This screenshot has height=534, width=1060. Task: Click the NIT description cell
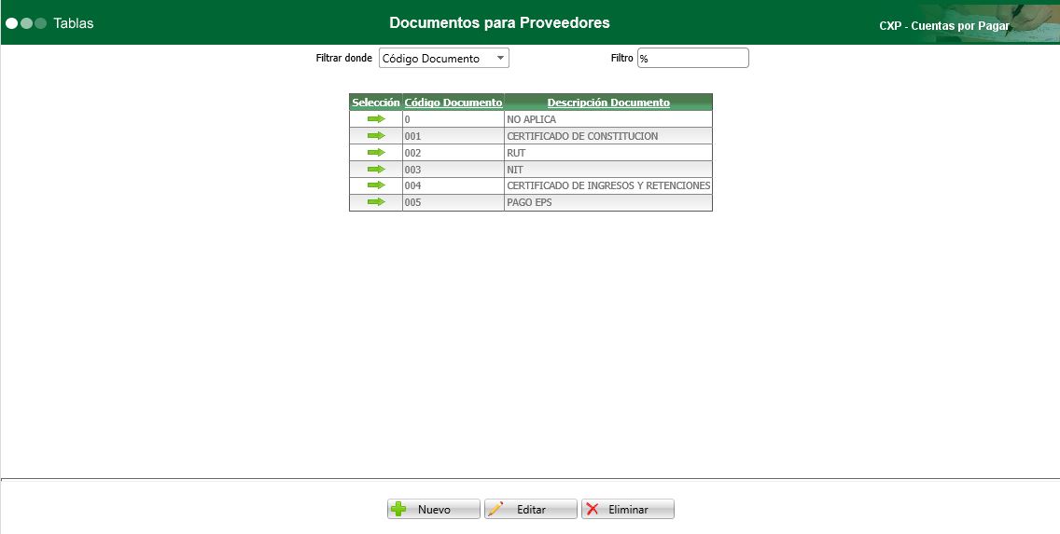pyautogui.click(x=607, y=170)
